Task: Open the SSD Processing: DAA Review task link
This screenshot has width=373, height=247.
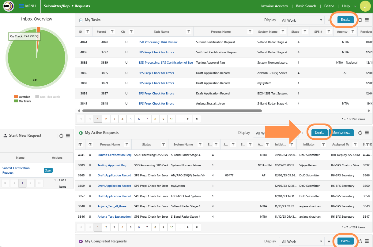Action: click(158, 42)
